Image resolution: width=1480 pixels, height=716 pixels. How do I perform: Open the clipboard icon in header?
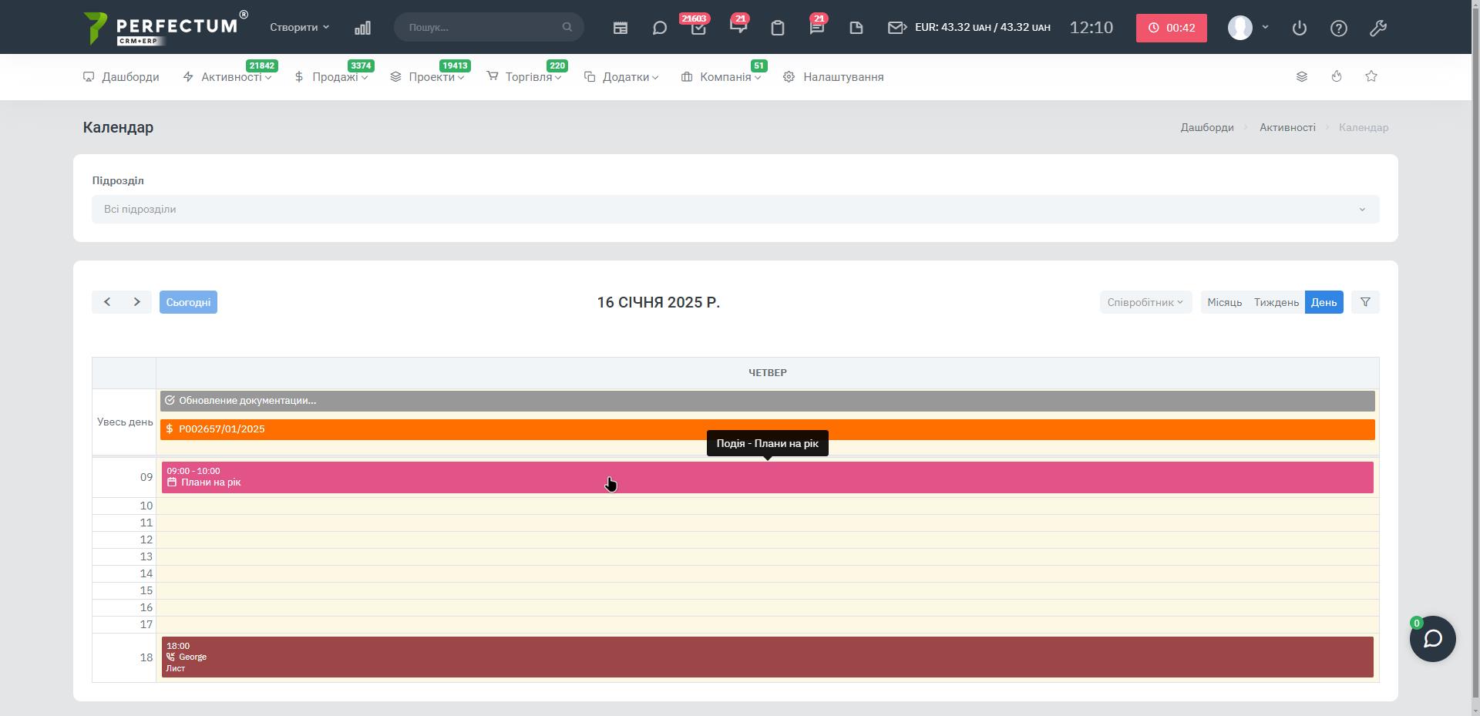778,28
